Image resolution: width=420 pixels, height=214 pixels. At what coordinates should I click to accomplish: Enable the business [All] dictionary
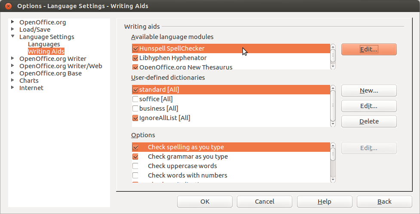pos(135,109)
